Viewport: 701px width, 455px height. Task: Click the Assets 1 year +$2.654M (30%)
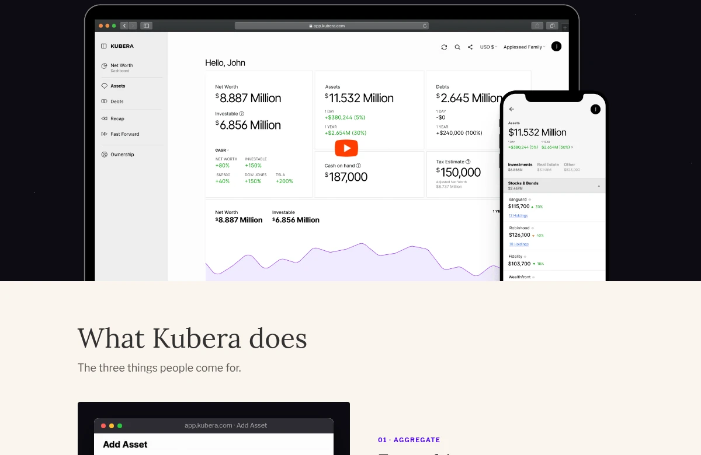(x=345, y=133)
